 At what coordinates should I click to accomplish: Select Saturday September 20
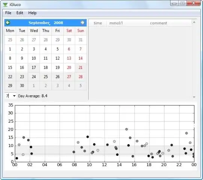[69, 67]
